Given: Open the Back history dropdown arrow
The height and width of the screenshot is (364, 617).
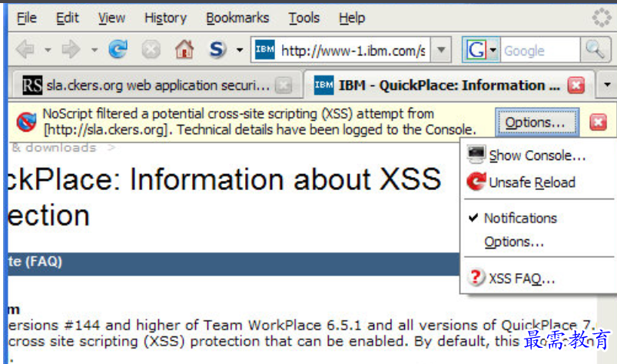Looking at the screenshot, I should 48,50.
